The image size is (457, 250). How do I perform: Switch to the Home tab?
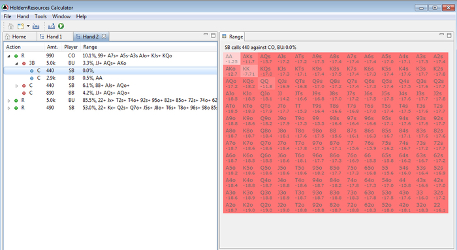[x=16, y=37]
